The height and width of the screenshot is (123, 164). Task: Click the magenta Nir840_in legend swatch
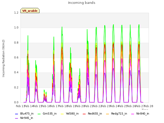pyautogui.click(x=133, y=114)
